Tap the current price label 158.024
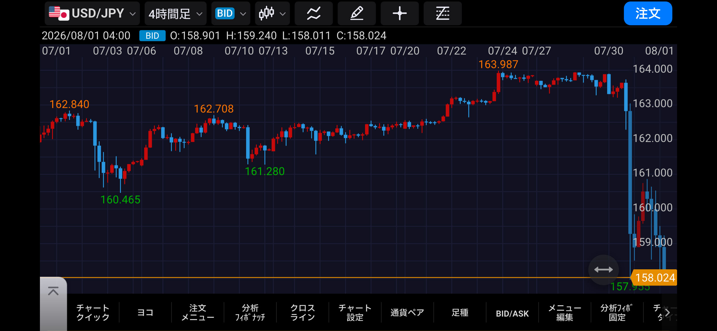The width and height of the screenshot is (717, 331). coord(655,278)
